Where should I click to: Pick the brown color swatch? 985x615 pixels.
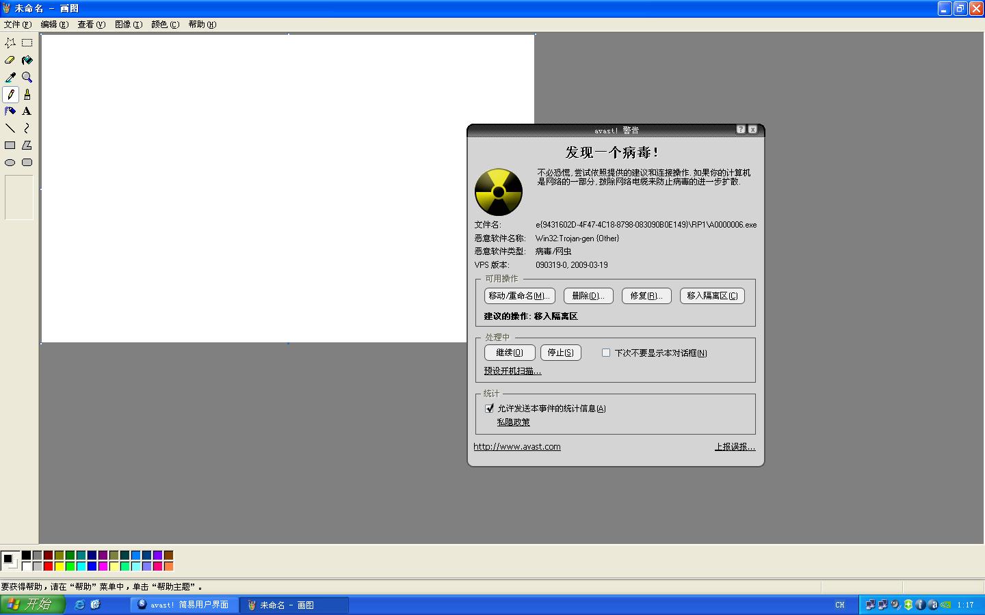[168, 555]
